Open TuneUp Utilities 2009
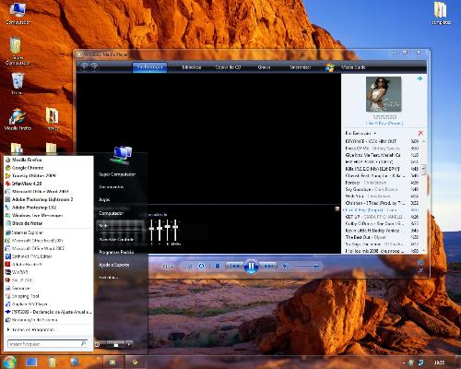Viewport: 461px width, 369px height. [x=49, y=175]
